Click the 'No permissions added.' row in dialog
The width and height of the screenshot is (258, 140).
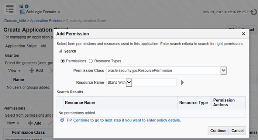click(151, 113)
